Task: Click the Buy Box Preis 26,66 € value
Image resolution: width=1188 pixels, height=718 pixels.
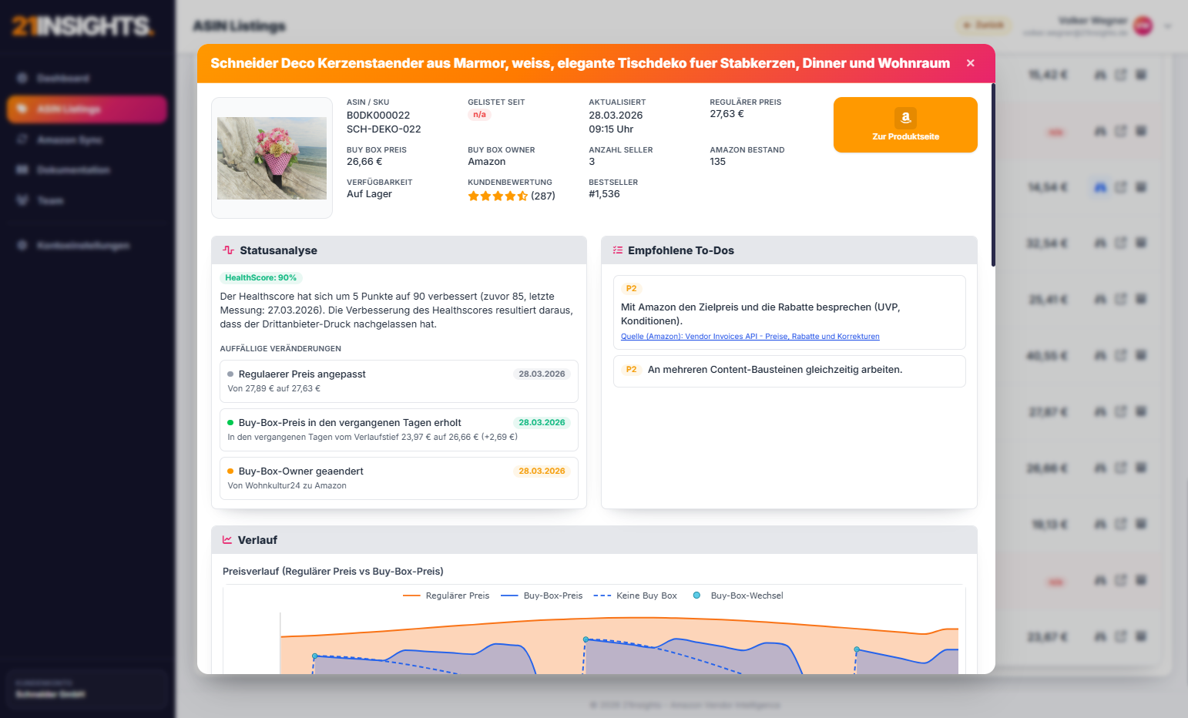Action: (x=364, y=162)
